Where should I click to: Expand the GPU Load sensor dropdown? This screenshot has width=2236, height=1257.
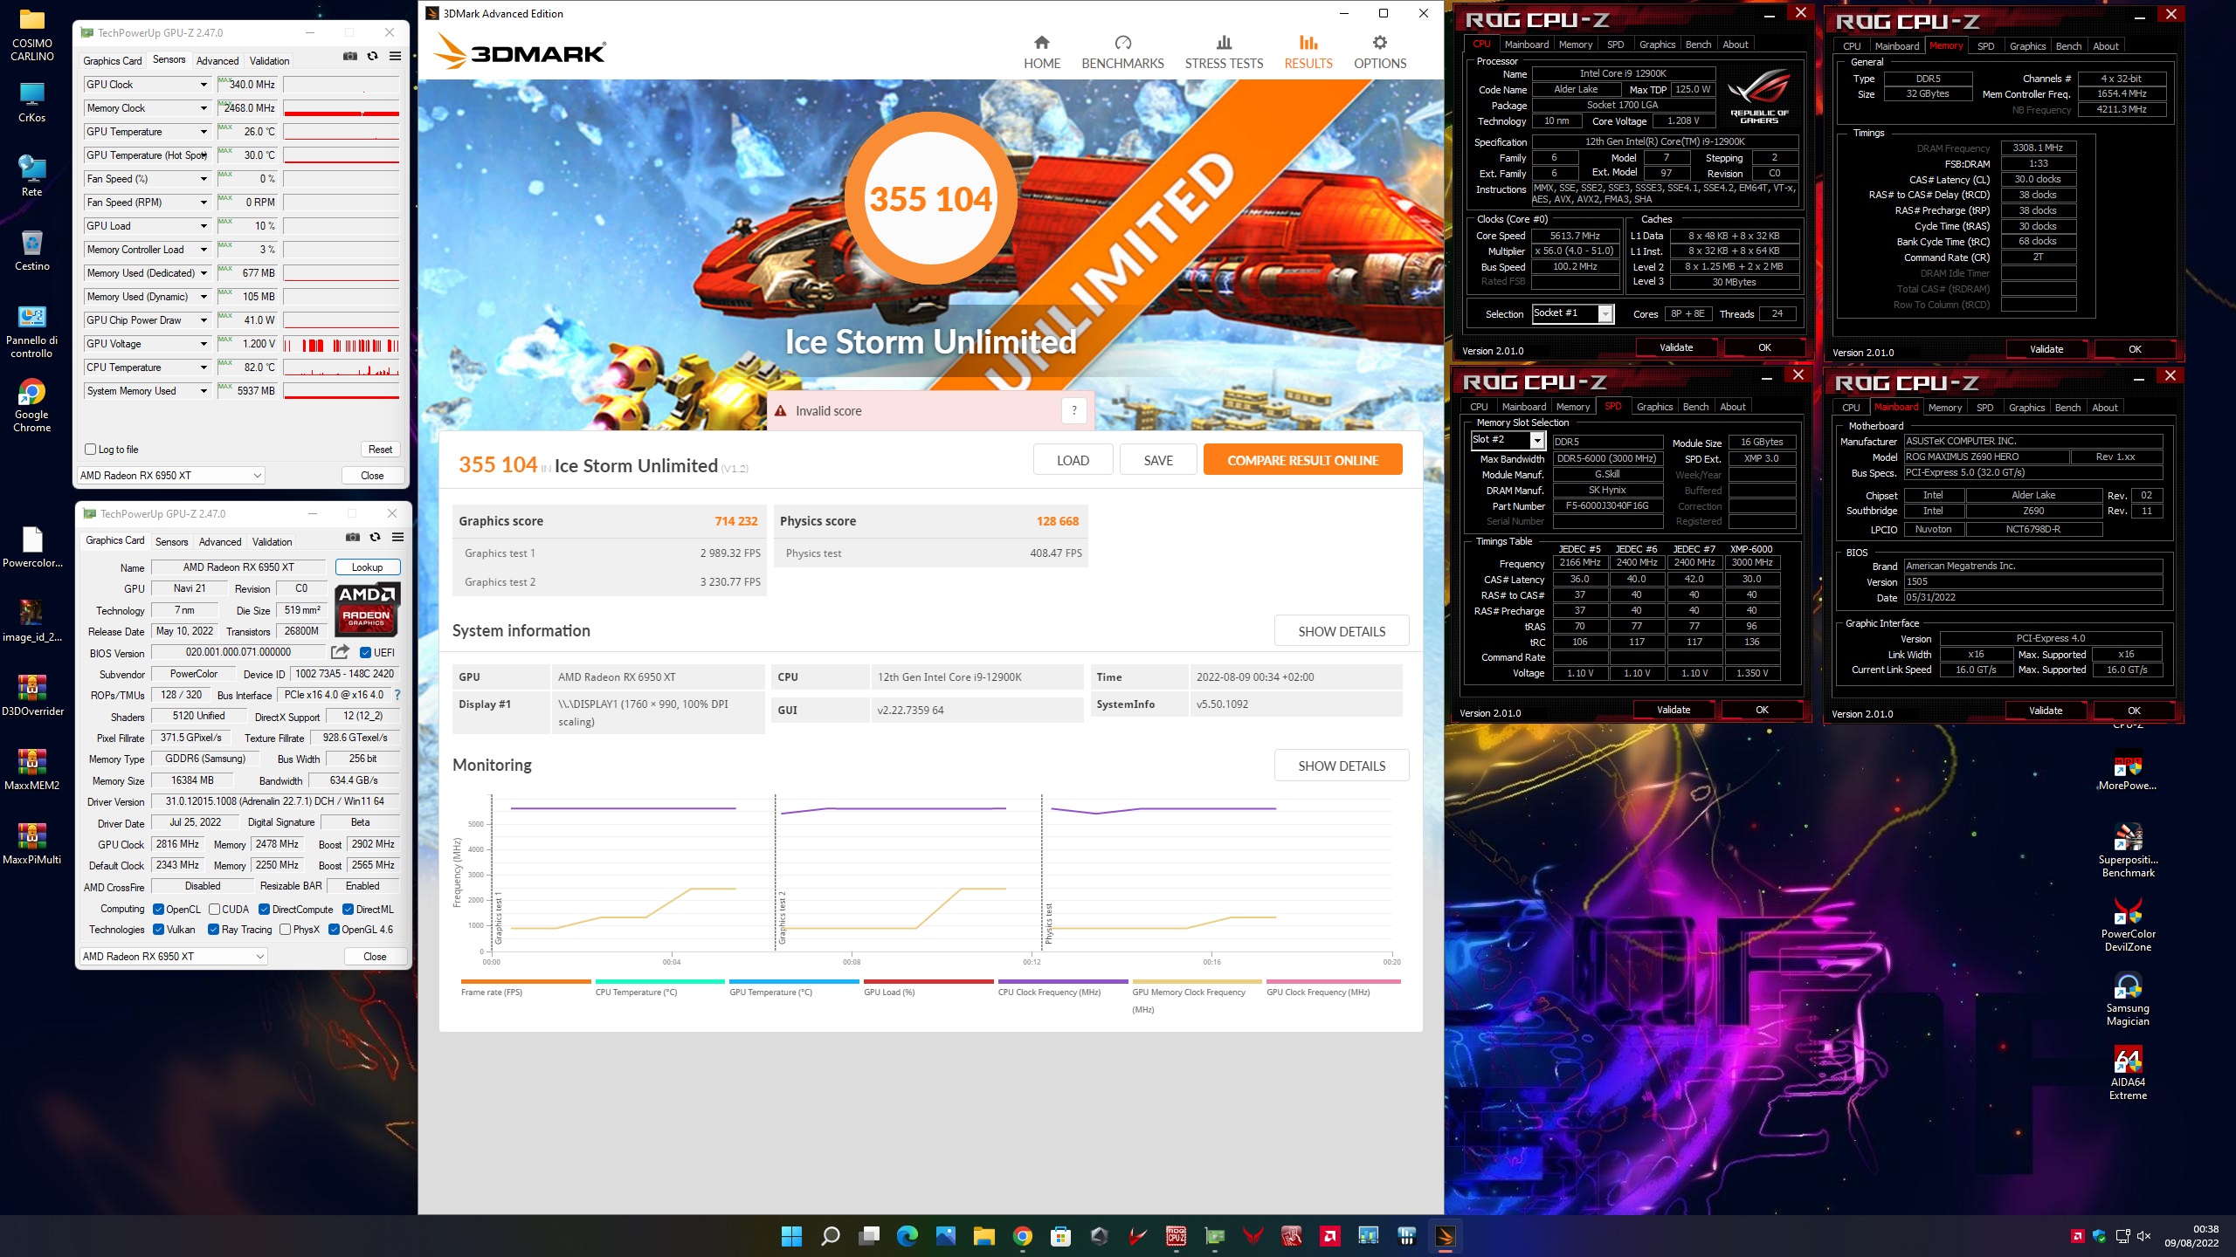204,226
